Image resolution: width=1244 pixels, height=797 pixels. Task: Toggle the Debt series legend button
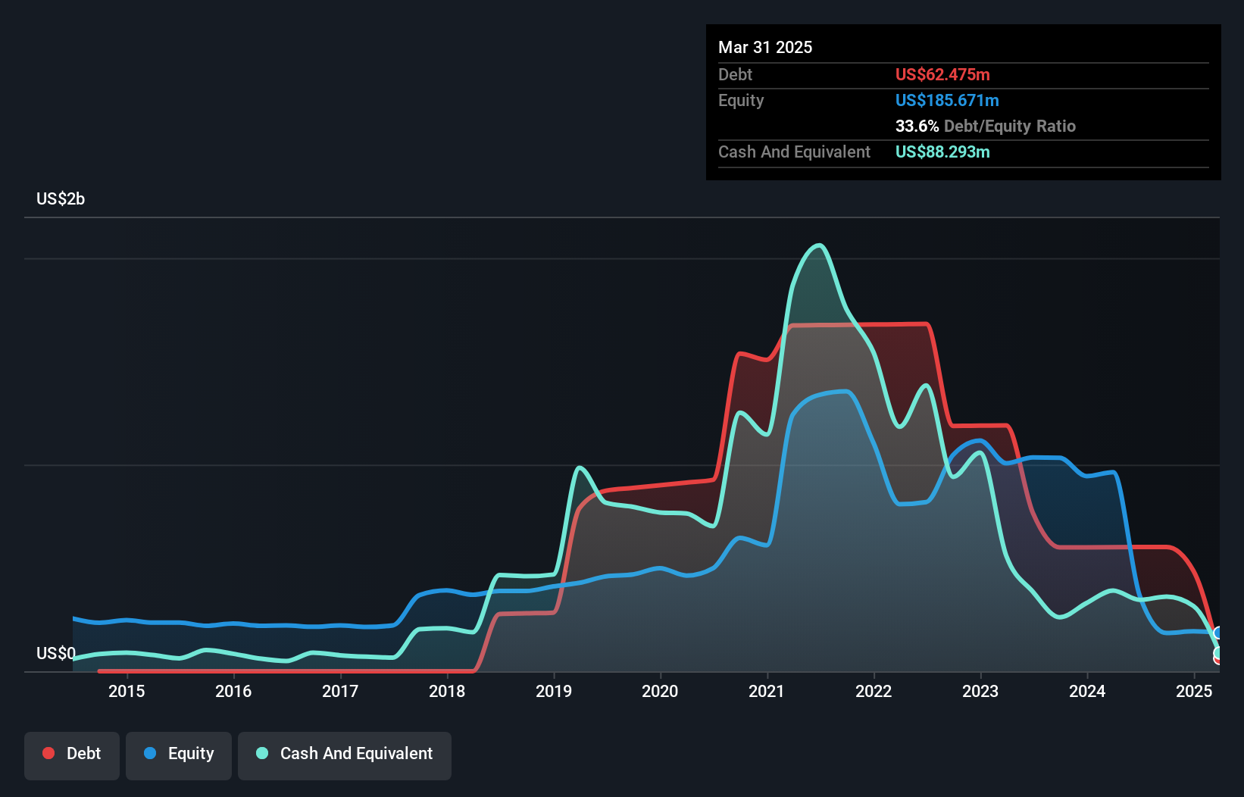pyautogui.click(x=71, y=755)
